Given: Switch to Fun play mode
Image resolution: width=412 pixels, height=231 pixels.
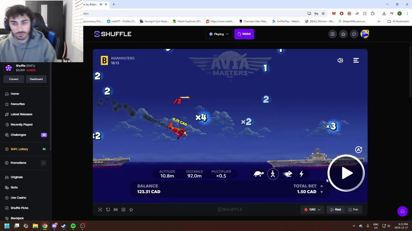Looking at the screenshot, I should pos(353,210).
